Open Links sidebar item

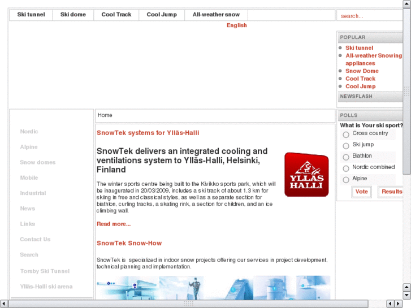(28, 224)
